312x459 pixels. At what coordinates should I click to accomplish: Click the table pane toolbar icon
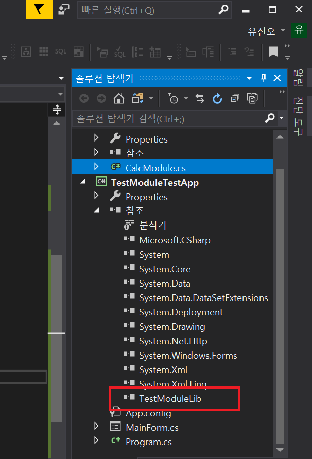tap(78, 52)
